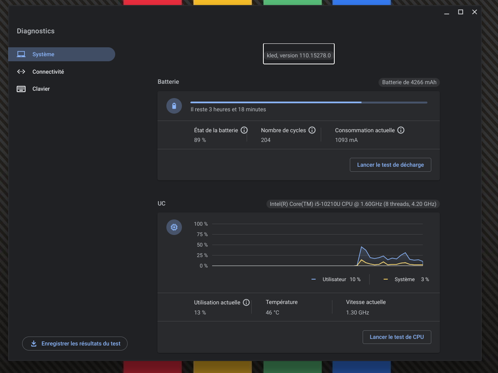Click the 13 % current usage value
The image size is (498, 373).
point(200,313)
